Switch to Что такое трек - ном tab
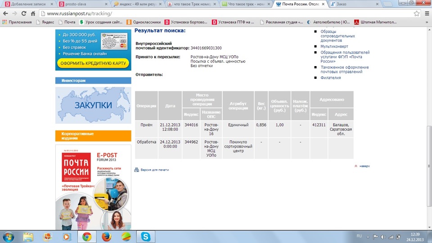 [246, 4]
